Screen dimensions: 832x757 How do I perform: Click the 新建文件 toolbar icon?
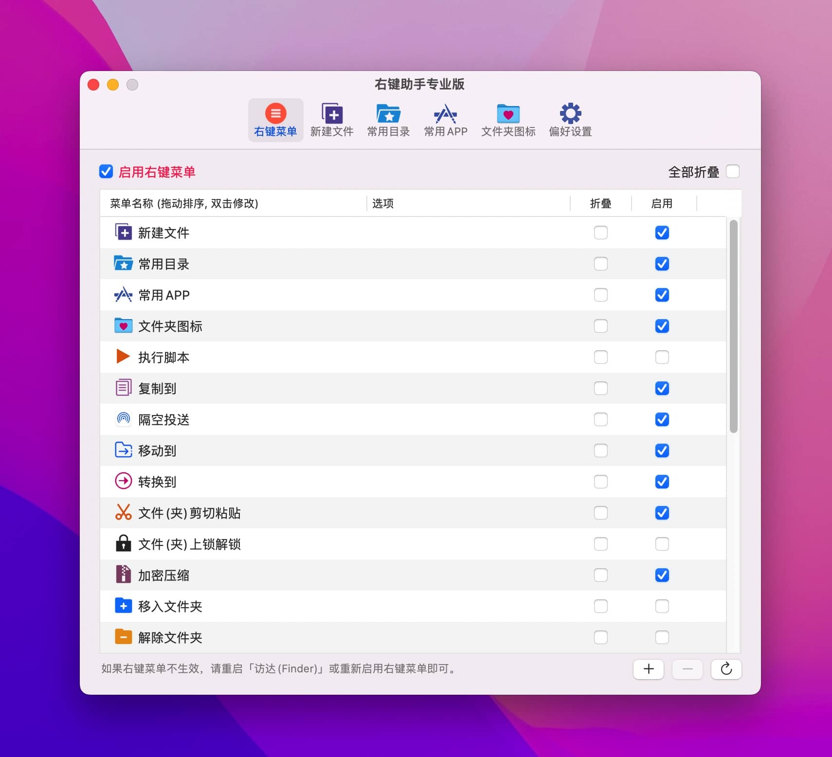(332, 113)
